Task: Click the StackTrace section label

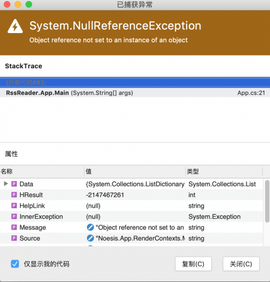Action: click(x=24, y=66)
